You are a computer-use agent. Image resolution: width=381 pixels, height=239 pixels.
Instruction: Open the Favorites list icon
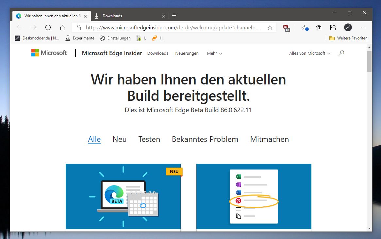(x=305, y=28)
